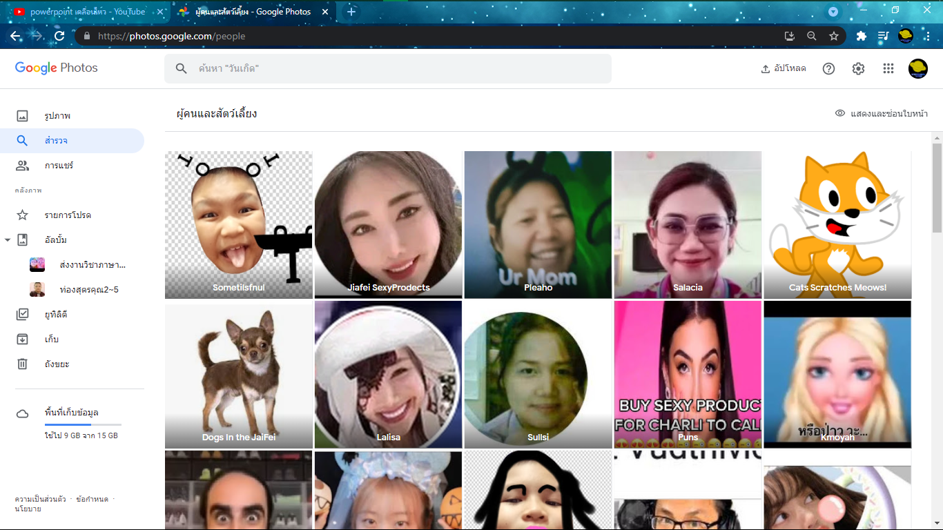Click the Utilities checkbox icon in sidebar
943x530 pixels.
point(22,315)
